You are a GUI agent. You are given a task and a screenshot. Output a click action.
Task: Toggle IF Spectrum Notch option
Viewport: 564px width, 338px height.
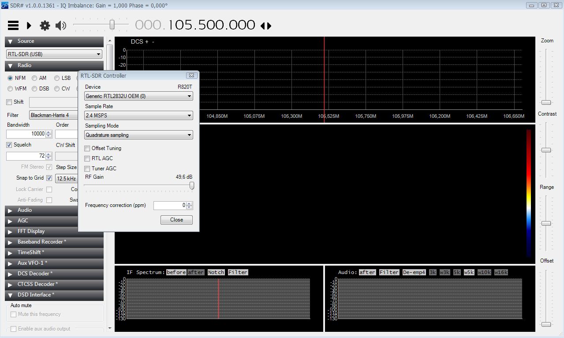pyautogui.click(x=216, y=272)
